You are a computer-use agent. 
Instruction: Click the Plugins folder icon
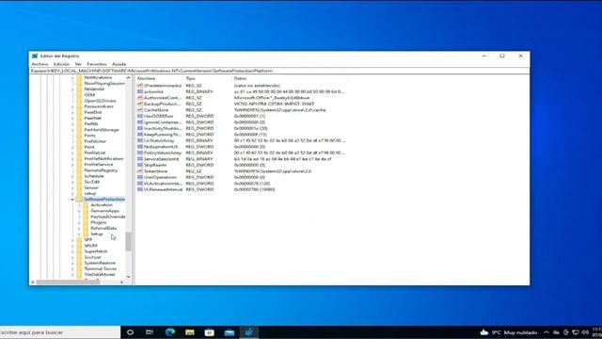point(86,222)
